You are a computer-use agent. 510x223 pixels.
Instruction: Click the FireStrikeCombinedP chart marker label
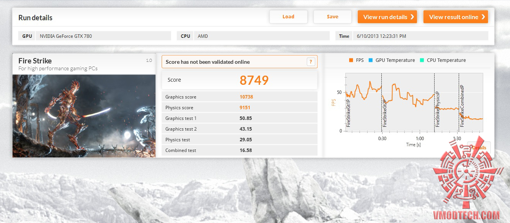click(x=462, y=106)
